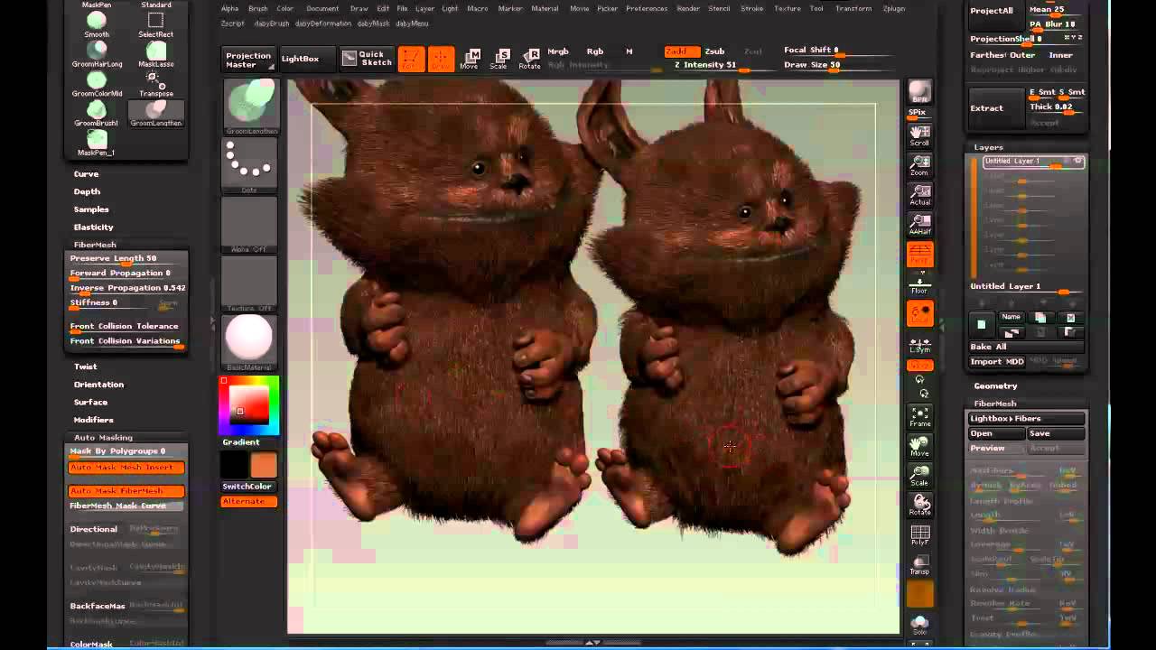Click the Zoom canvas icon
1156x650 pixels.
919,165
